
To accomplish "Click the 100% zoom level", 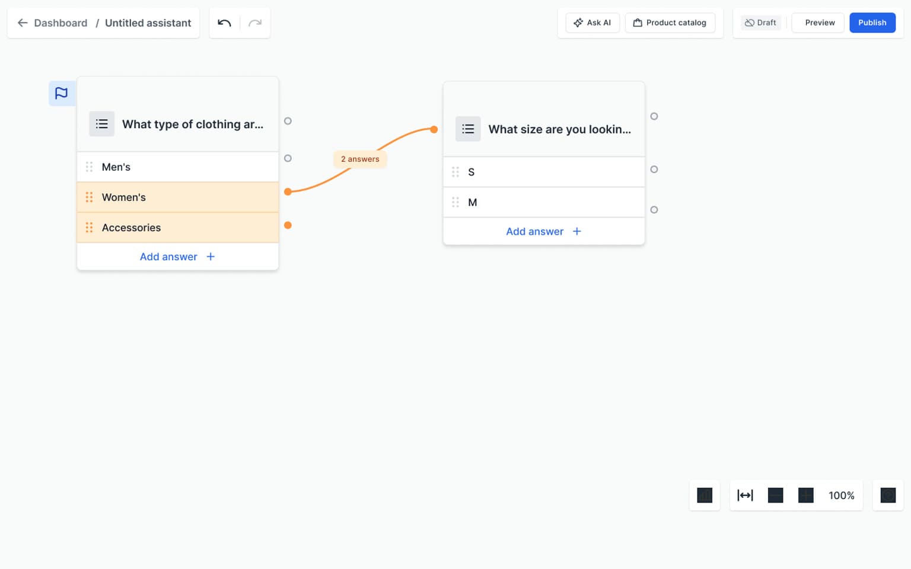I will click(841, 496).
